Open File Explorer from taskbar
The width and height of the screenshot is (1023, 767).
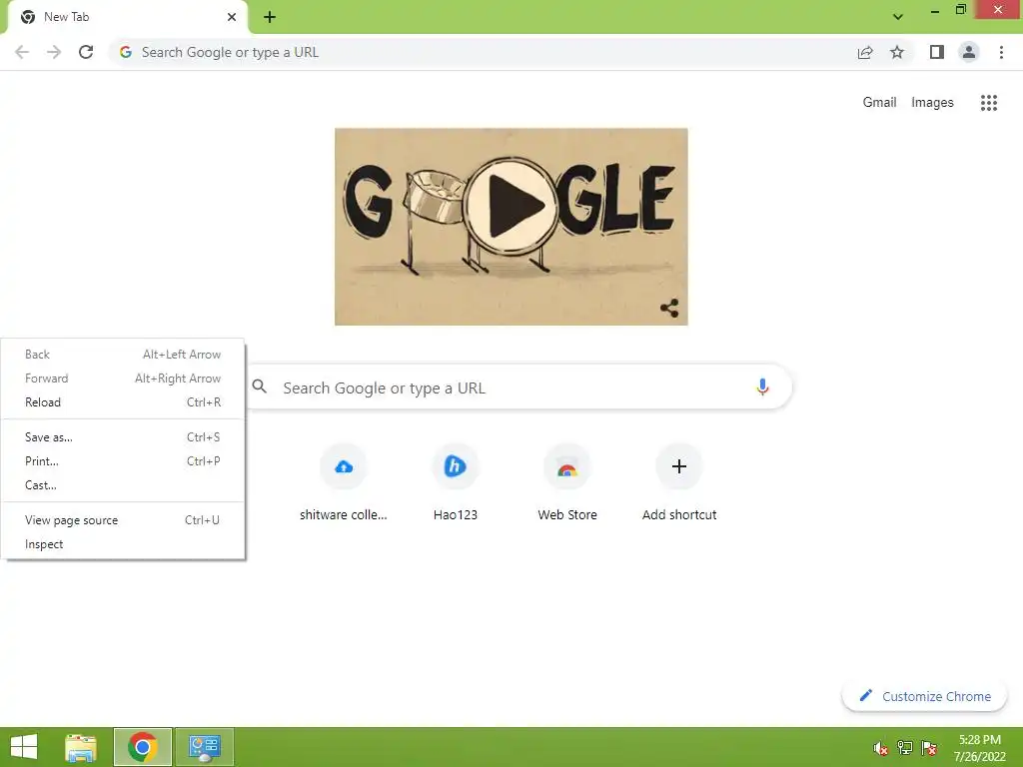pos(81,747)
